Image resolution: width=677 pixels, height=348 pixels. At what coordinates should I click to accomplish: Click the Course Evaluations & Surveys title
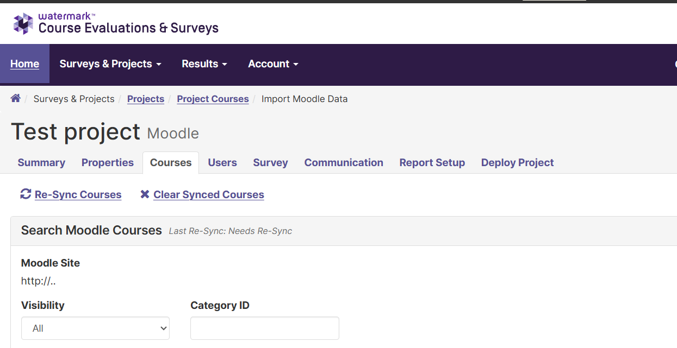(x=128, y=28)
